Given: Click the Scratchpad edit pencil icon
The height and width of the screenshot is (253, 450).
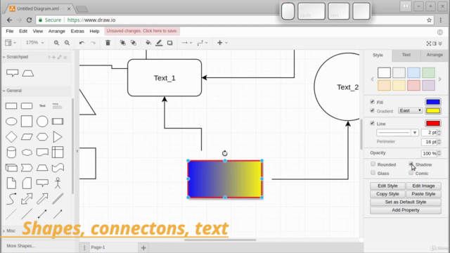Looking at the screenshot, I should click(x=59, y=57).
